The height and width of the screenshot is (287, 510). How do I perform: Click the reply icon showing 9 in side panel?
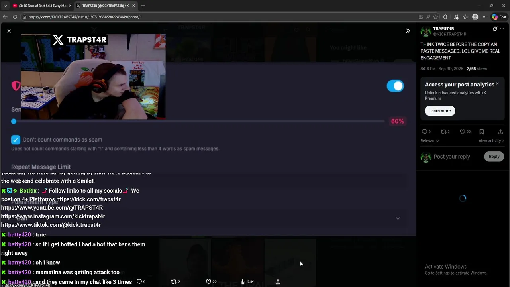[426, 132]
